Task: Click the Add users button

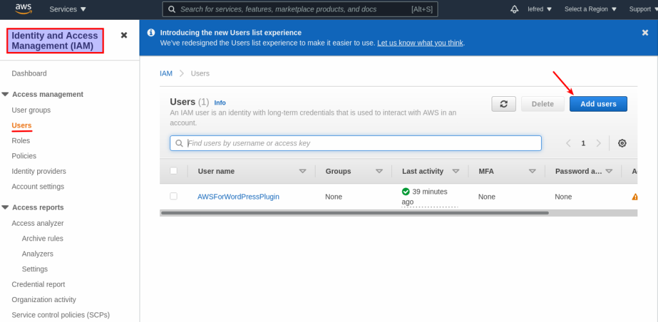Action: click(598, 104)
